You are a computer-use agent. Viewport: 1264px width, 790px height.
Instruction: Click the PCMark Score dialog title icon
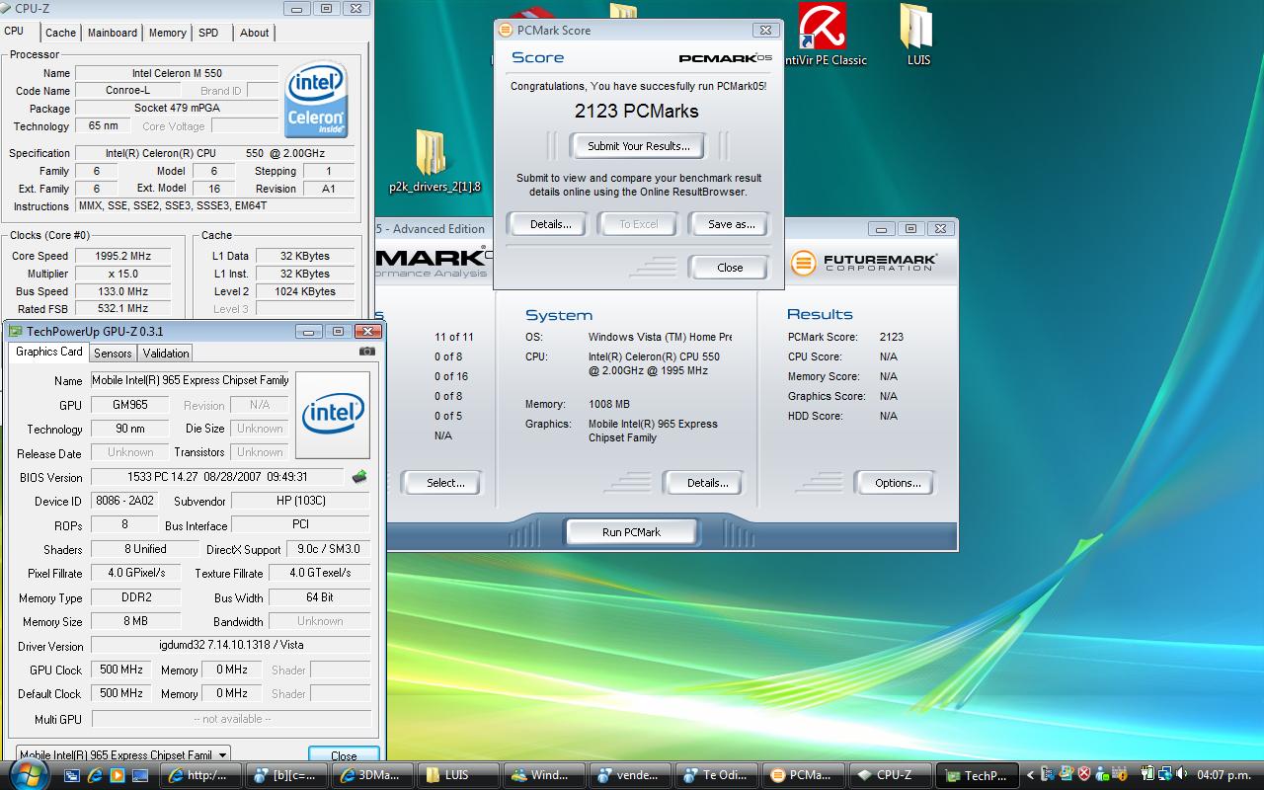(x=507, y=30)
